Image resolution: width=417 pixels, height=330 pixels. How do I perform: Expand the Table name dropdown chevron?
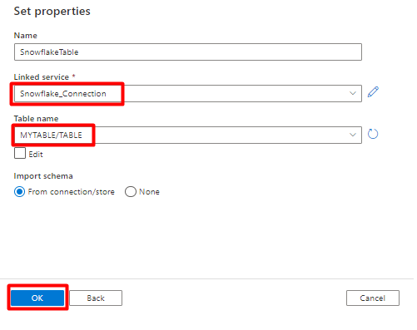353,135
